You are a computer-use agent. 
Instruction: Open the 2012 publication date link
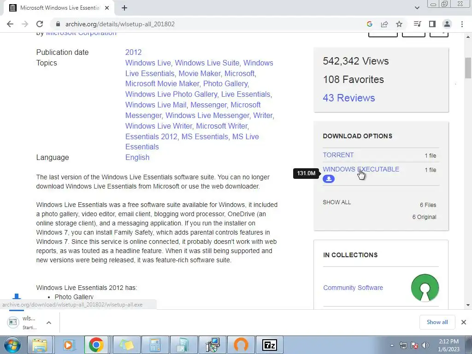tap(133, 53)
